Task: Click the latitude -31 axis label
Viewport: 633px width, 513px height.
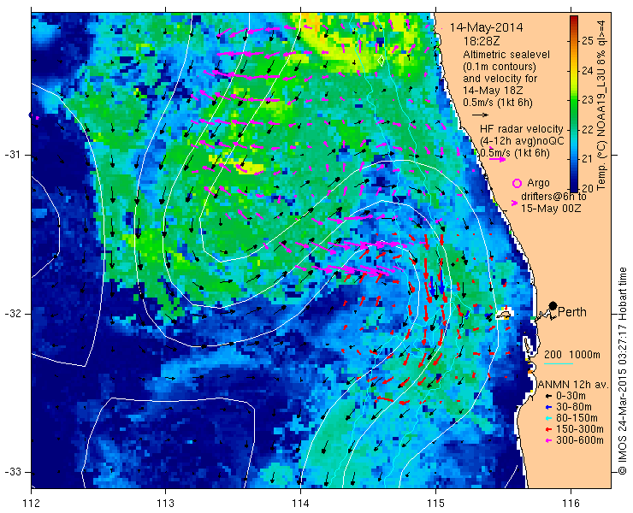Action: [12, 155]
